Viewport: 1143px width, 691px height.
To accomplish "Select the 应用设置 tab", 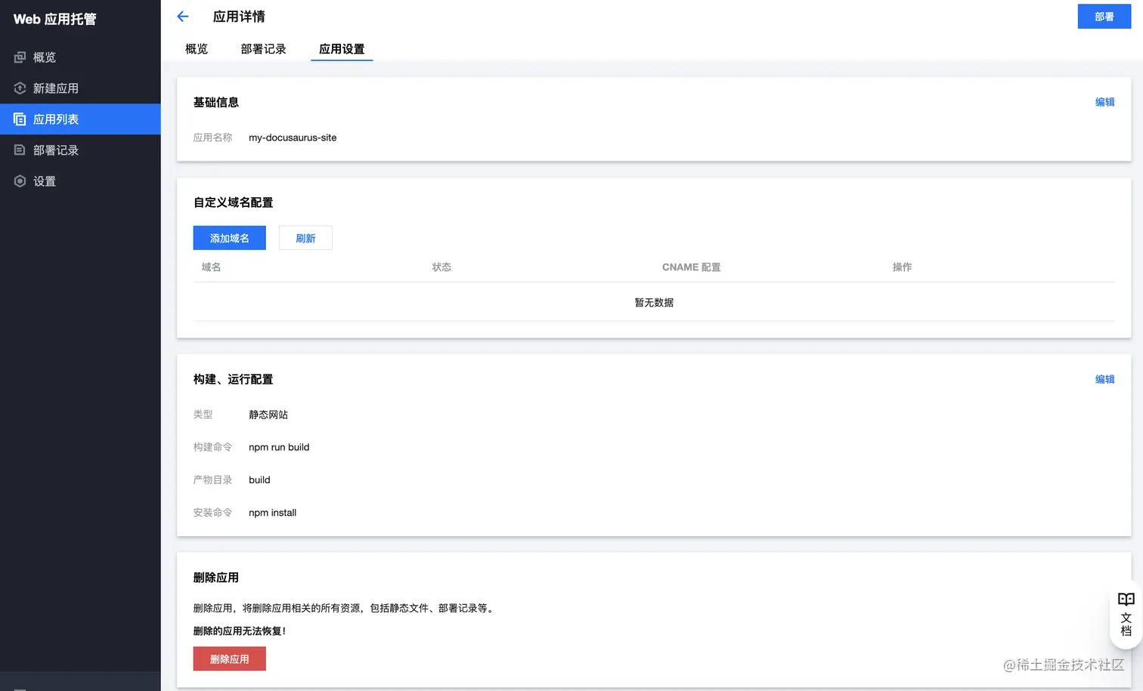I will (342, 48).
